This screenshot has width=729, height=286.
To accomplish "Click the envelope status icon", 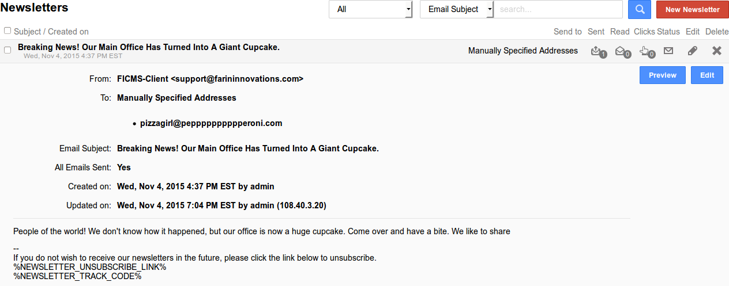I will 668,51.
